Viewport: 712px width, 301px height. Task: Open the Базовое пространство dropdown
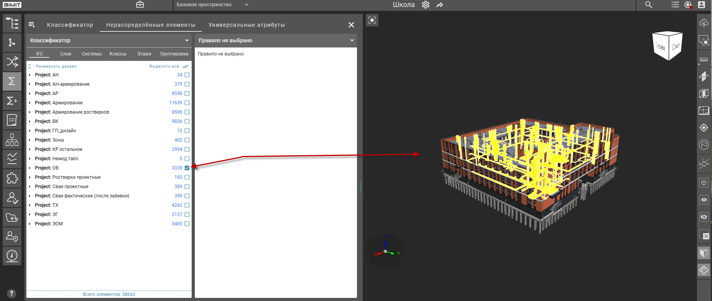pyautogui.click(x=212, y=5)
